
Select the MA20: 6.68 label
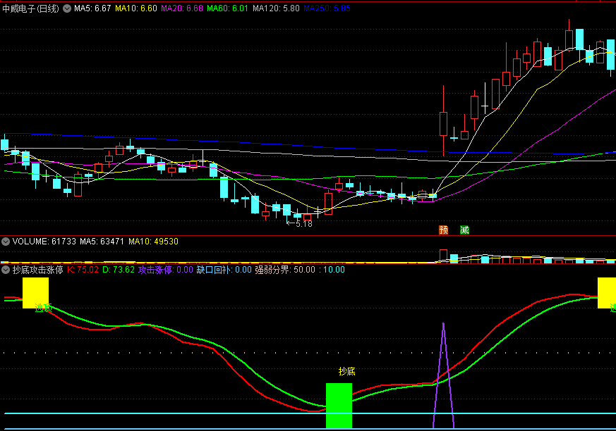point(182,8)
